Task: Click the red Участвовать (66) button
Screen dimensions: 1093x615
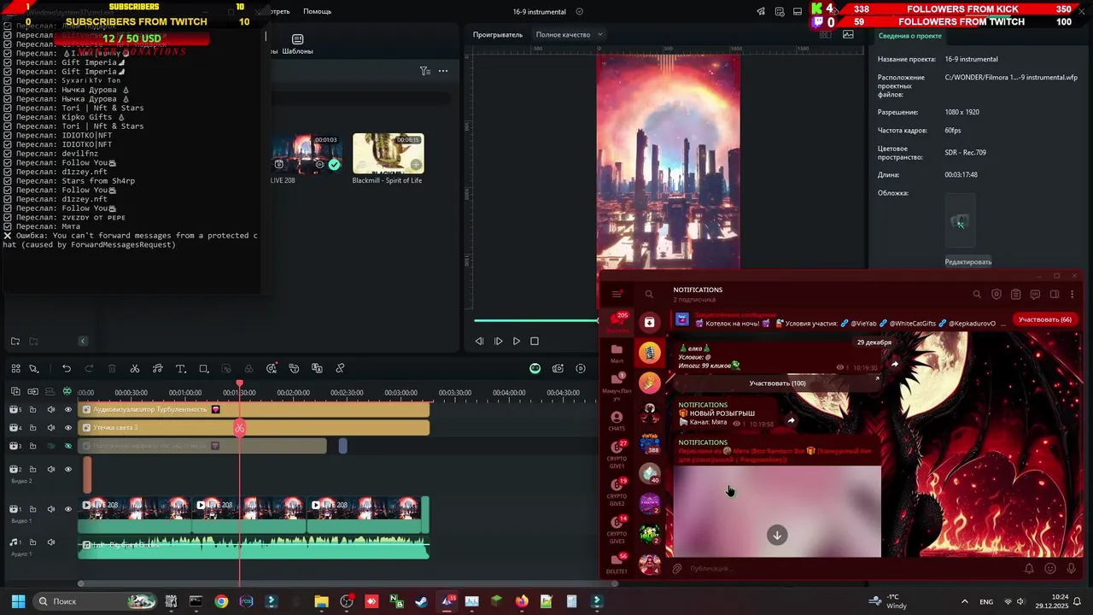Action: (1045, 319)
